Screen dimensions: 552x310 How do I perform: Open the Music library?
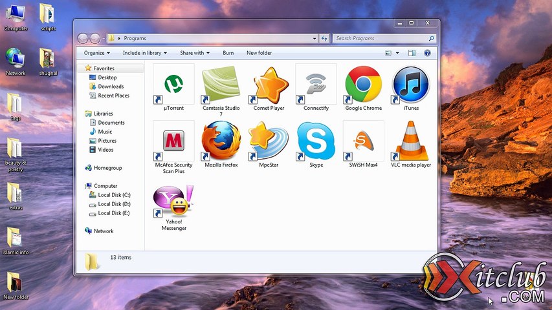[105, 132]
